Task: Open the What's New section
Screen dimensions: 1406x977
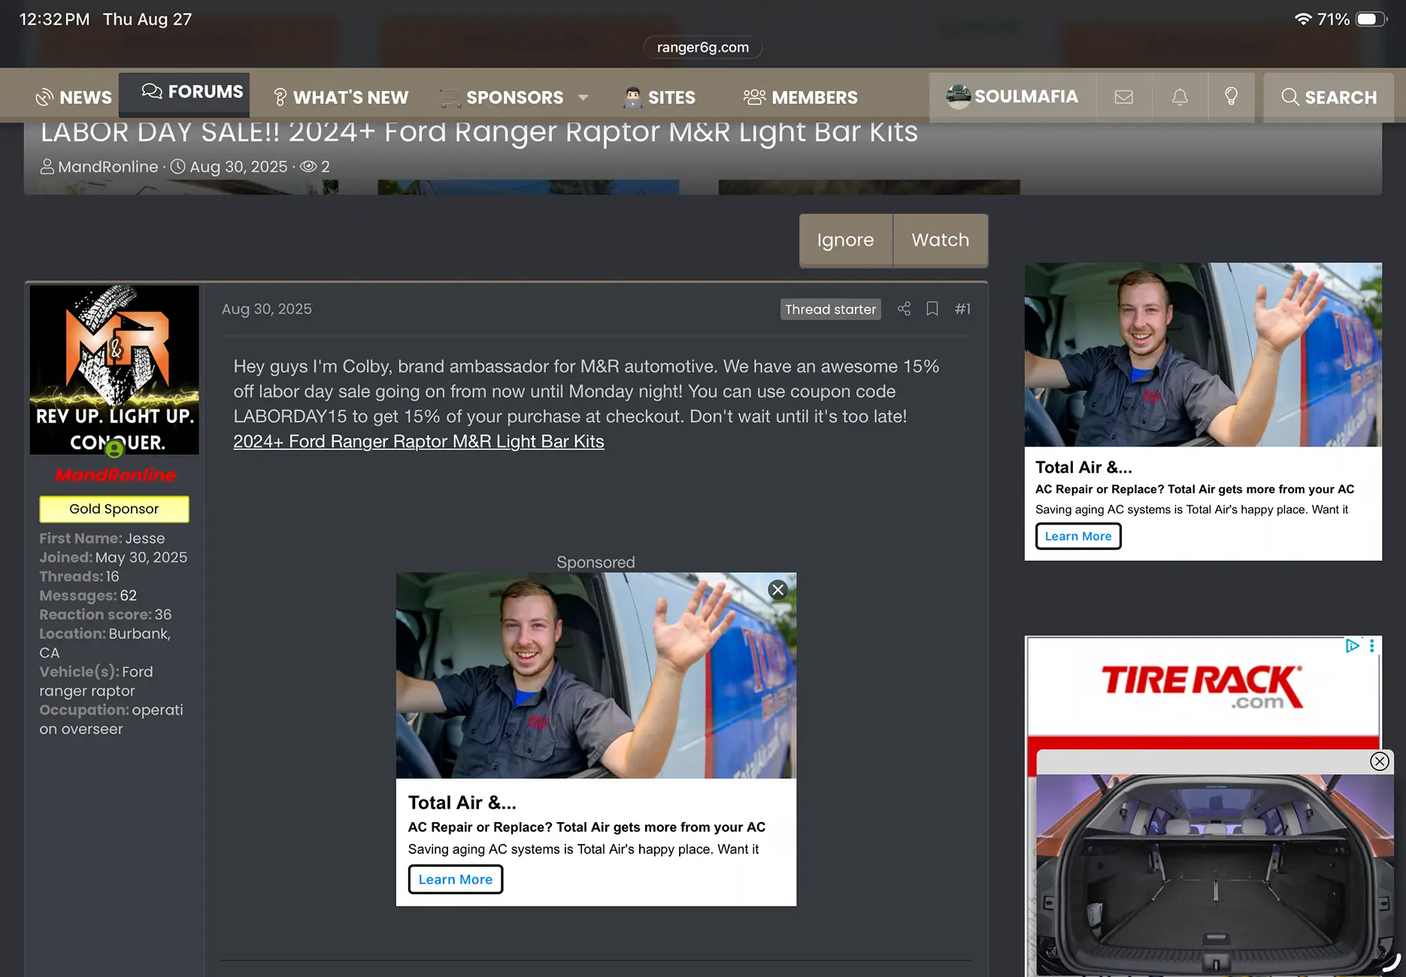Action: click(x=341, y=98)
